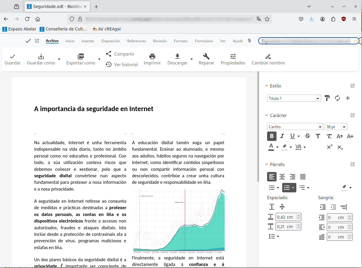The width and height of the screenshot is (362, 268).
Task: Click Cambiar nombre pencil icon
Action: (268, 56)
